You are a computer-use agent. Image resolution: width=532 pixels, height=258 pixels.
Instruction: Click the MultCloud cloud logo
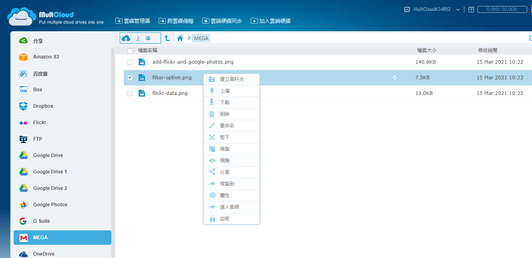coord(21,16)
